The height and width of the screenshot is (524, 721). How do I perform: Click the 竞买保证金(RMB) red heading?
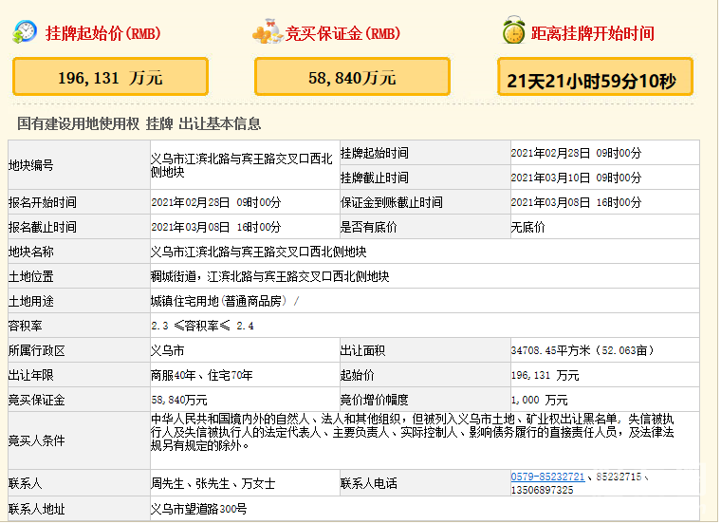coord(343,33)
